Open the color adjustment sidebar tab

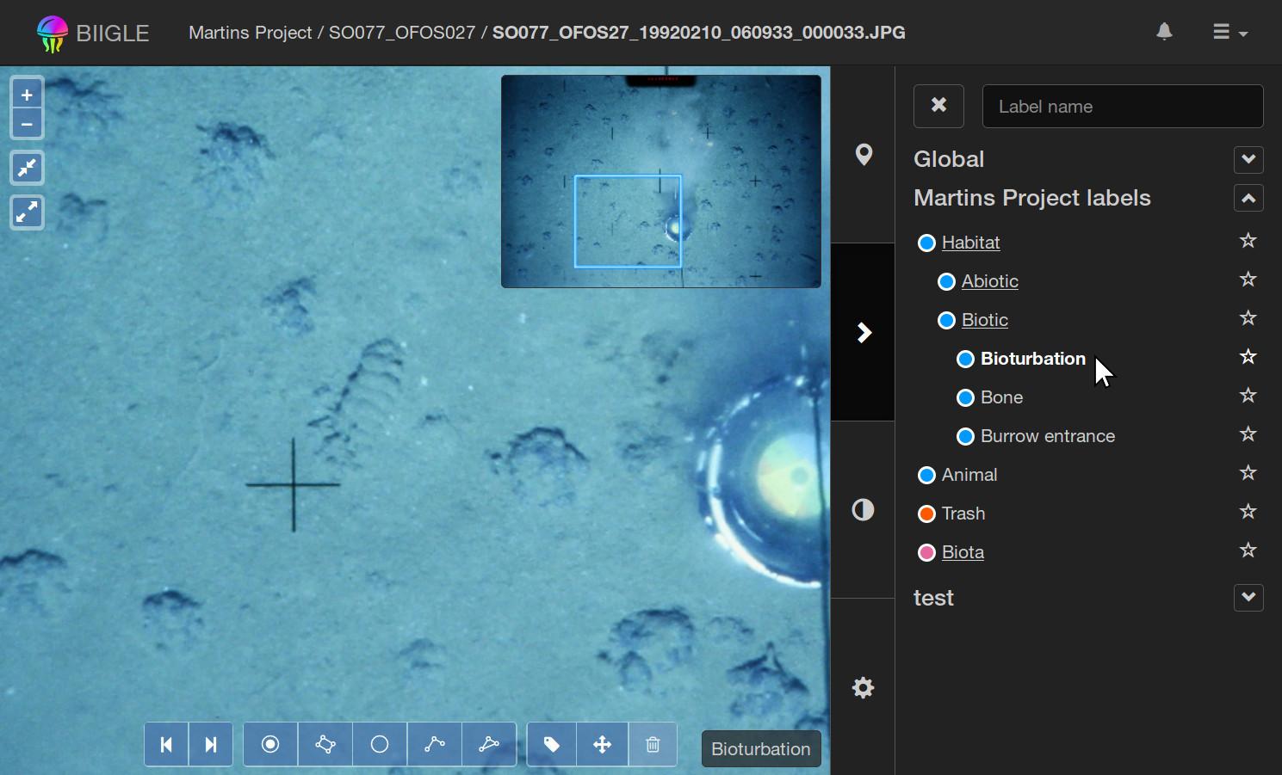click(863, 510)
